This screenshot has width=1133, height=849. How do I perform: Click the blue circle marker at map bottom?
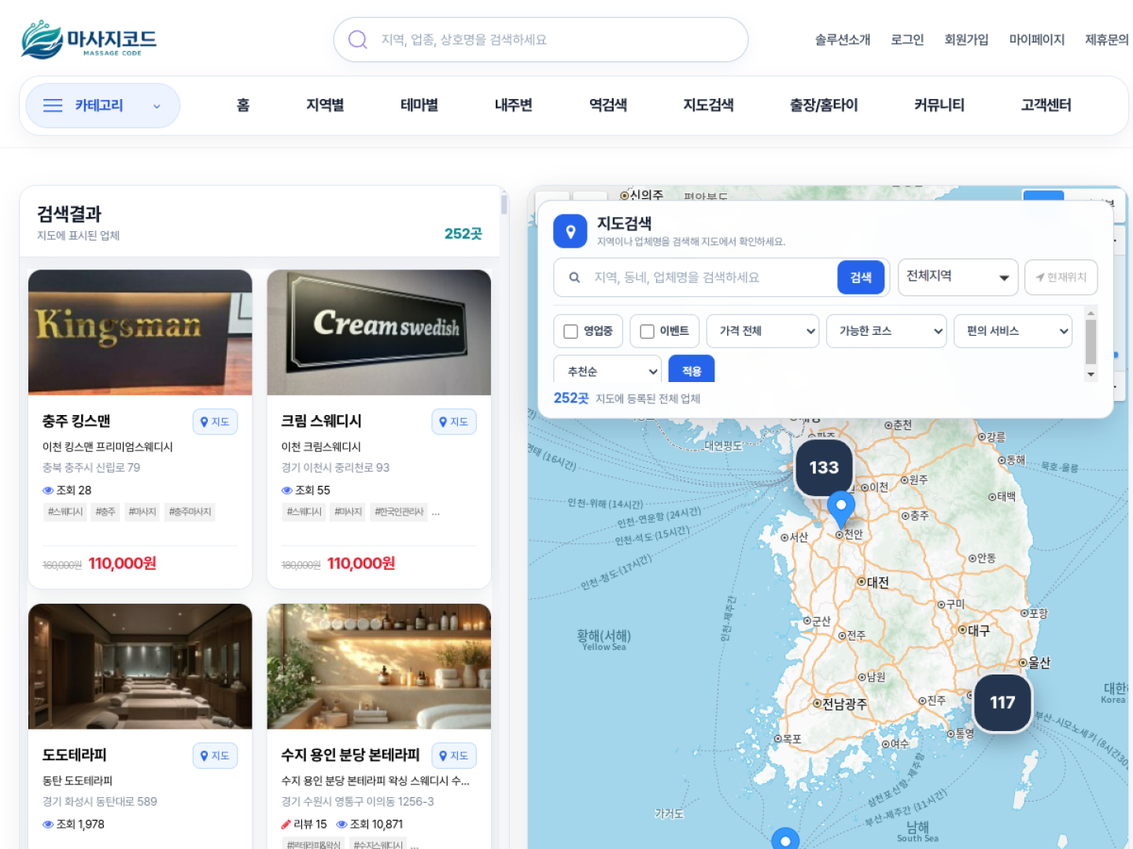pos(785,839)
